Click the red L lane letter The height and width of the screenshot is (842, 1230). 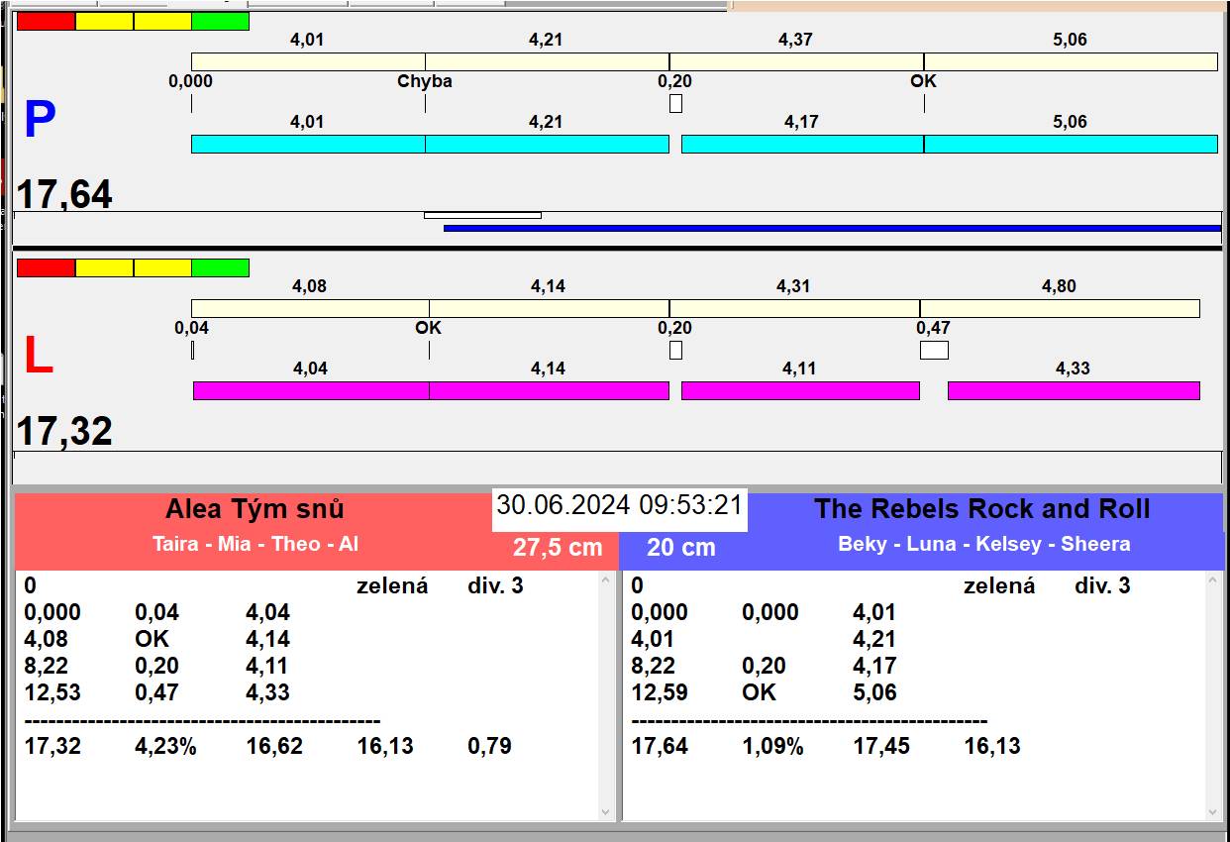point(38,357)
